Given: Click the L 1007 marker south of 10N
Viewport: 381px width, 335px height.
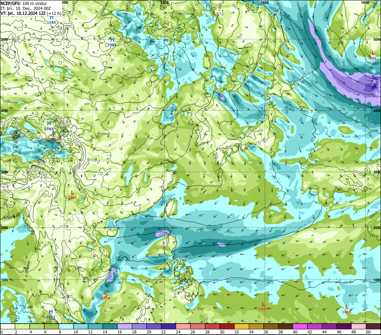Looking at the screenshot, I should pyautogui.click(x=263, y=306).
